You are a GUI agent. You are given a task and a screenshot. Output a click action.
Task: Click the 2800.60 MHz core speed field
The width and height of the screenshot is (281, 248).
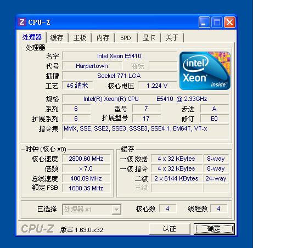click(x=86, y=159)
